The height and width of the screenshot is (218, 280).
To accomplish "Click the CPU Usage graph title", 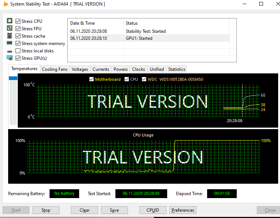I will tap(143, 135).
